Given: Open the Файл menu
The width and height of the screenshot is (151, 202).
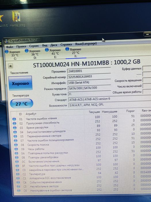Looking at the screenshot, I should 9,47.
